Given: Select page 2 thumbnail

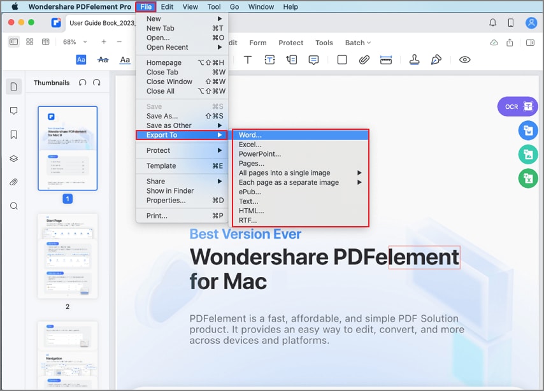Looking at the screenshot, I should [68, 256].
